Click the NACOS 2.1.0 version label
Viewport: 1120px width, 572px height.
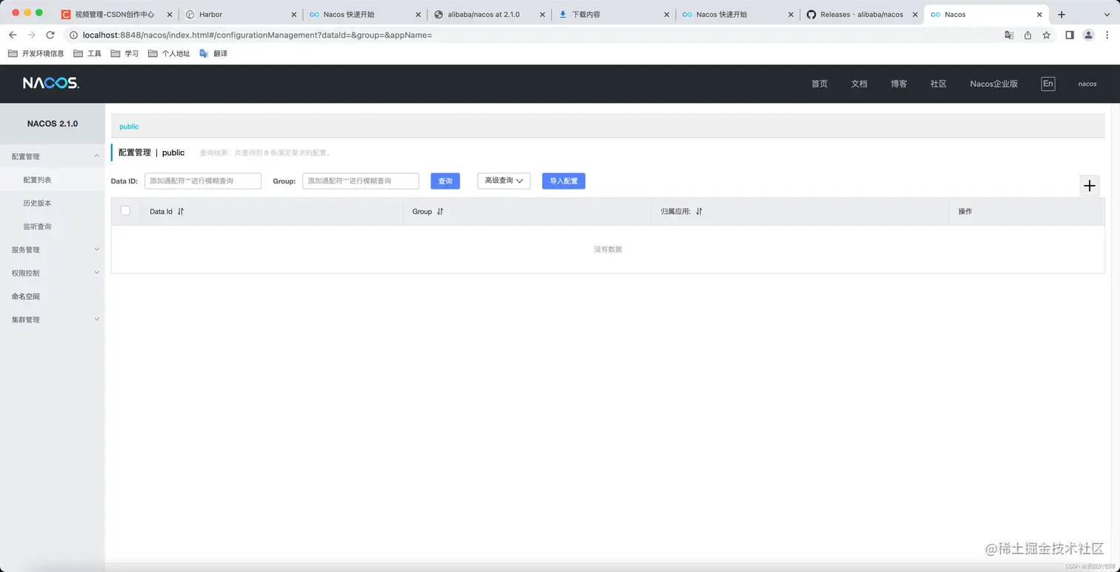tap(53, 124)
